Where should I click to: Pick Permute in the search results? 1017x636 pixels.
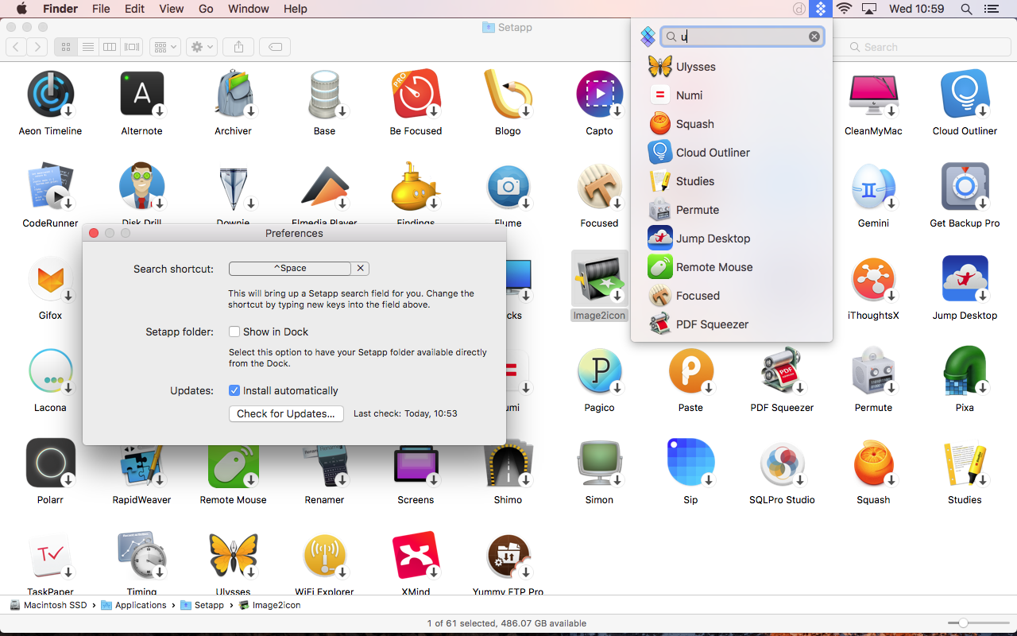(732, 210)
